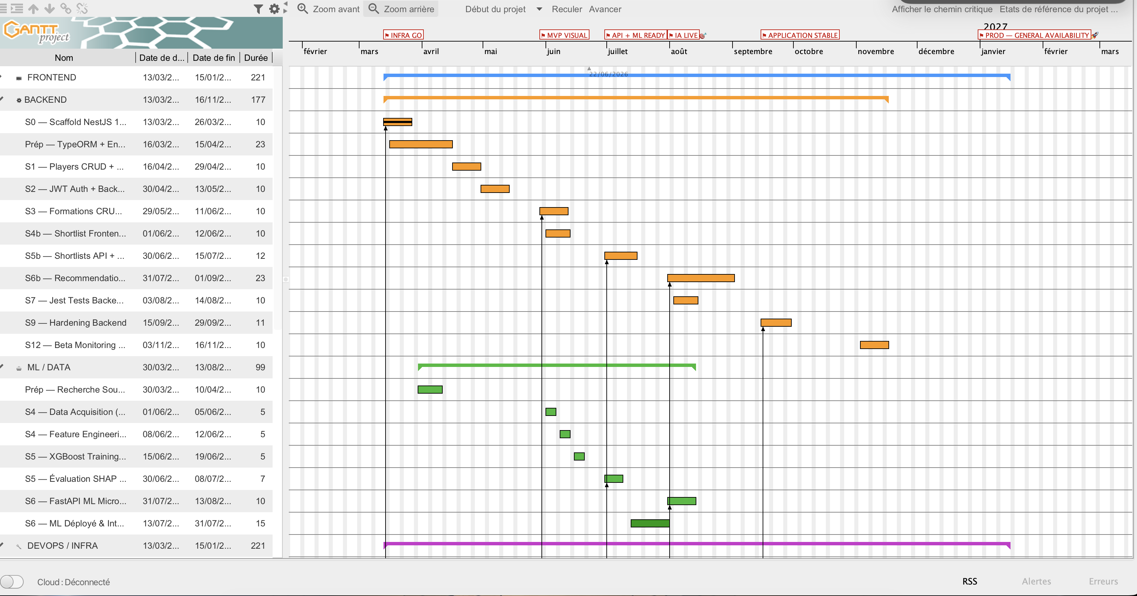Image resolution: width=1137 pixels, height=596 pixels.
Task: Click the BACKEND gear icon
Action: [19, 100]
